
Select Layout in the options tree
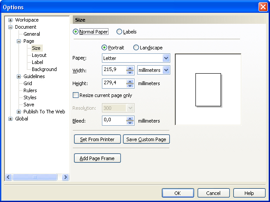(x=39, y=55)
